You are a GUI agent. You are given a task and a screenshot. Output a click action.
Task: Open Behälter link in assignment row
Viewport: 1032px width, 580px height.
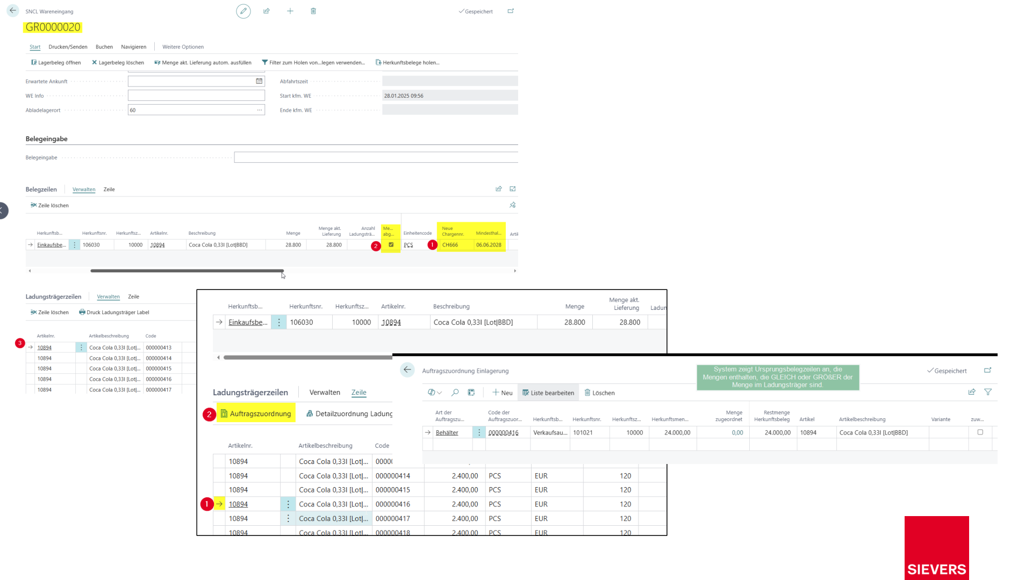(447, 432)
